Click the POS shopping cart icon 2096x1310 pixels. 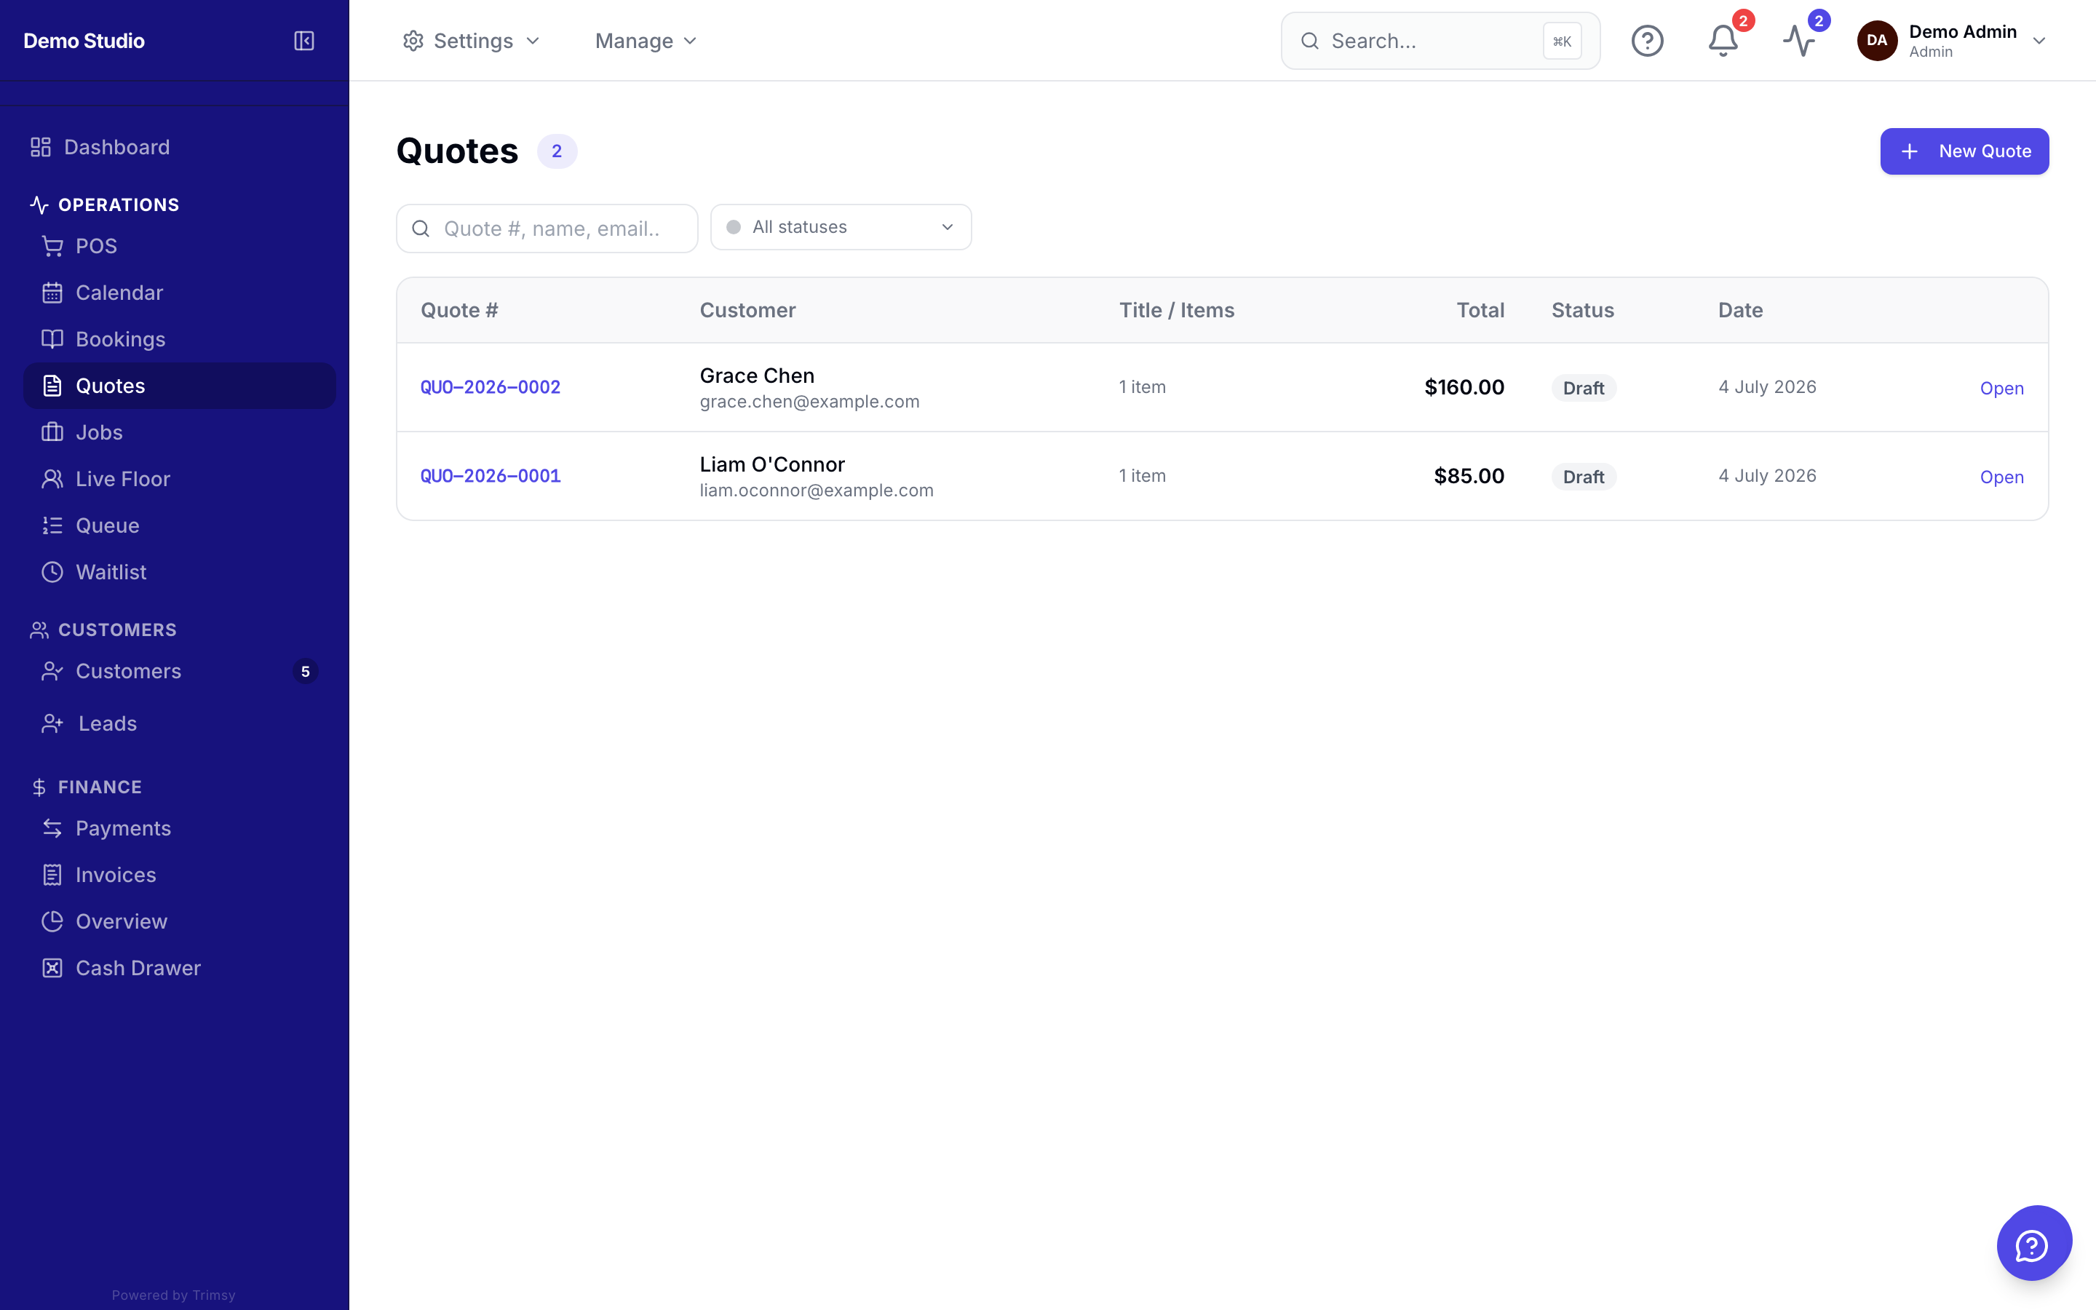pos(52,246)
